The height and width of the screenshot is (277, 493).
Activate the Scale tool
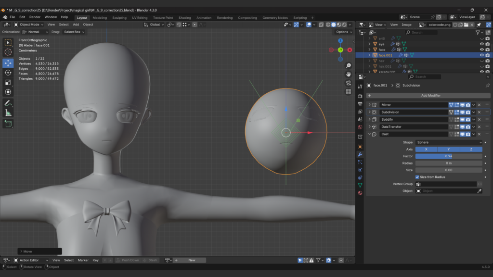tap(8, 82)
